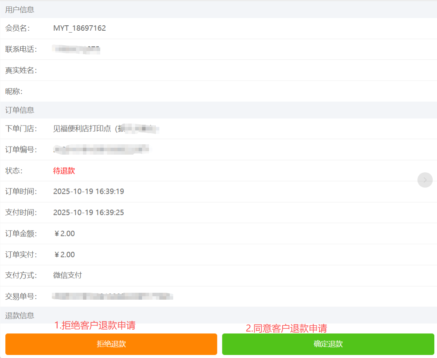
Task: Select the order time 2025-10-19 16:39:19
Action: pyautogui.click(x=88, y=191)
